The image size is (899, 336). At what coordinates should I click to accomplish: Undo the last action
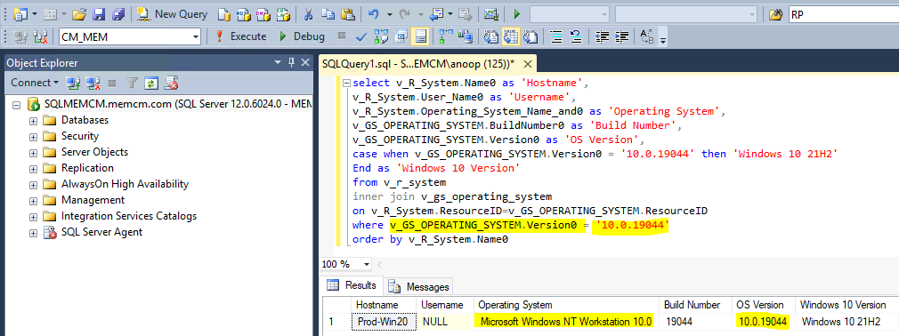[374, 14]
